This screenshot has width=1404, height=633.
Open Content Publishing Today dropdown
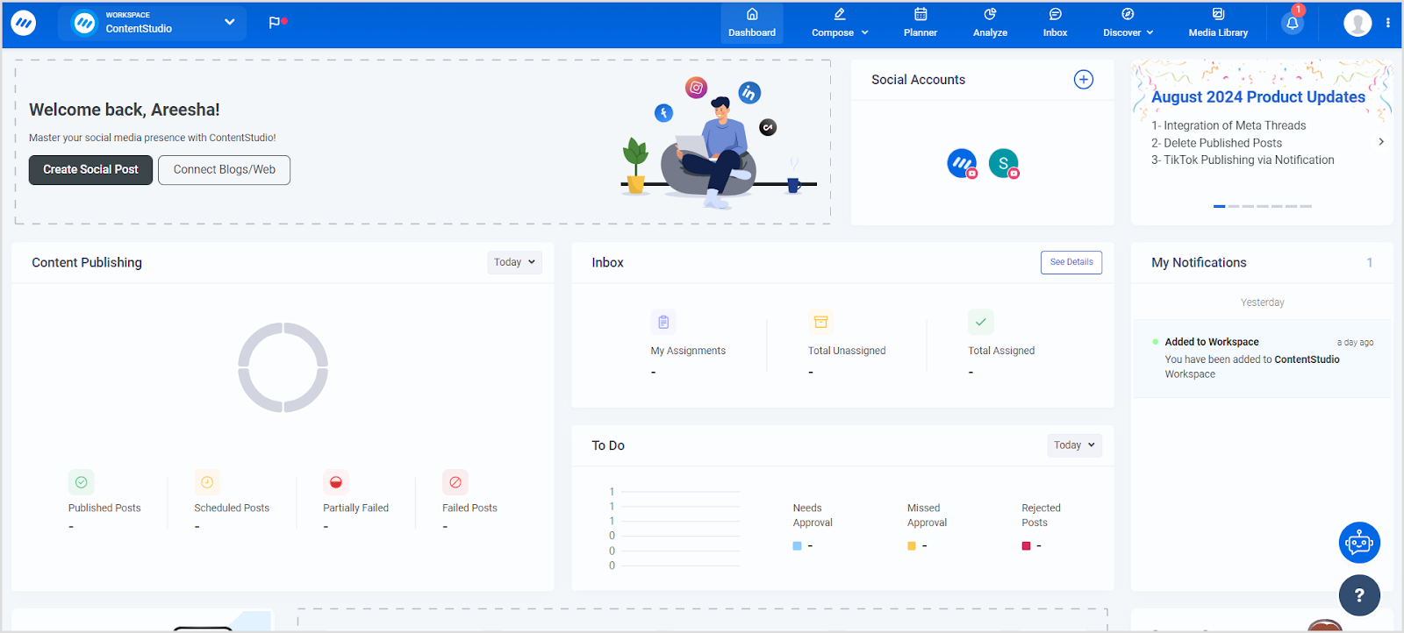coord(514,262)
